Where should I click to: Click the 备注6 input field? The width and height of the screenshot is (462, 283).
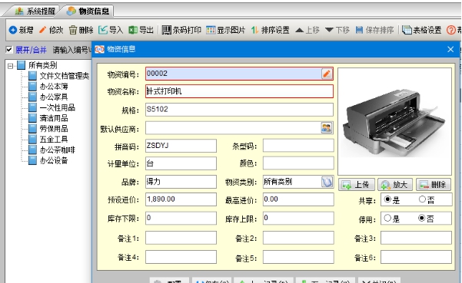coord(416,257)
